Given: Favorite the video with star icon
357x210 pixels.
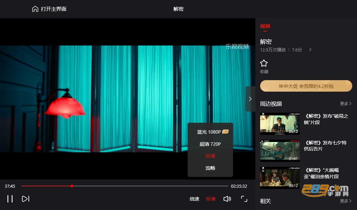Looking at the screenshot, I should 264,63.
